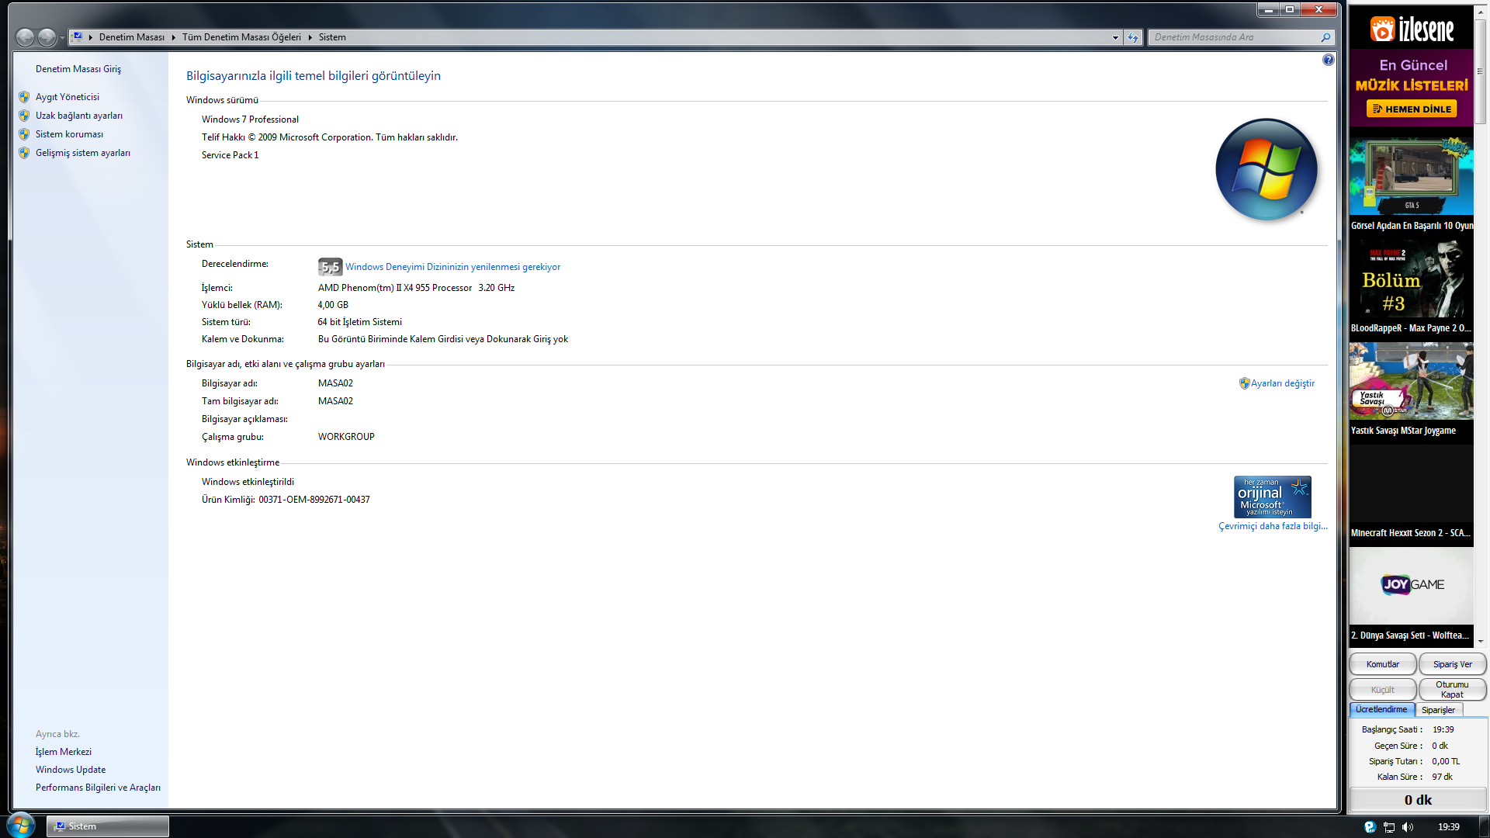Image resolution: width=1490 pixels, height=838 pixels.
Task: Click shield icon beside Sistem koruması
Action: click(x=24, y=134)
